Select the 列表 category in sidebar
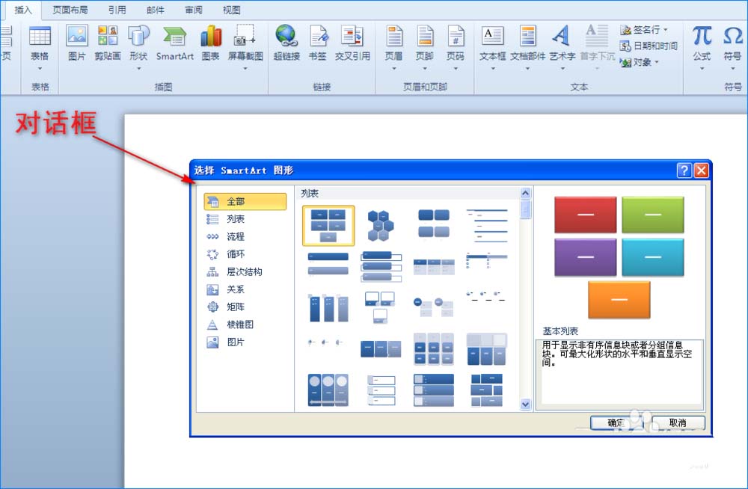Image resolution: width=748 pixels, height=489 pixels. coord(245,219)
